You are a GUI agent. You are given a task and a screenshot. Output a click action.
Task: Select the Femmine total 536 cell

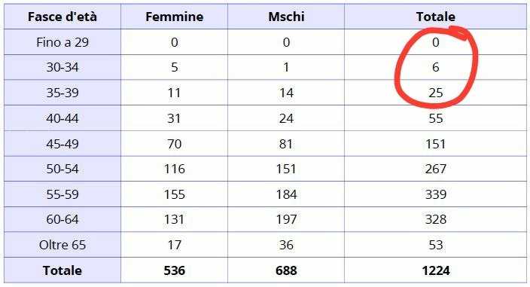174,270
